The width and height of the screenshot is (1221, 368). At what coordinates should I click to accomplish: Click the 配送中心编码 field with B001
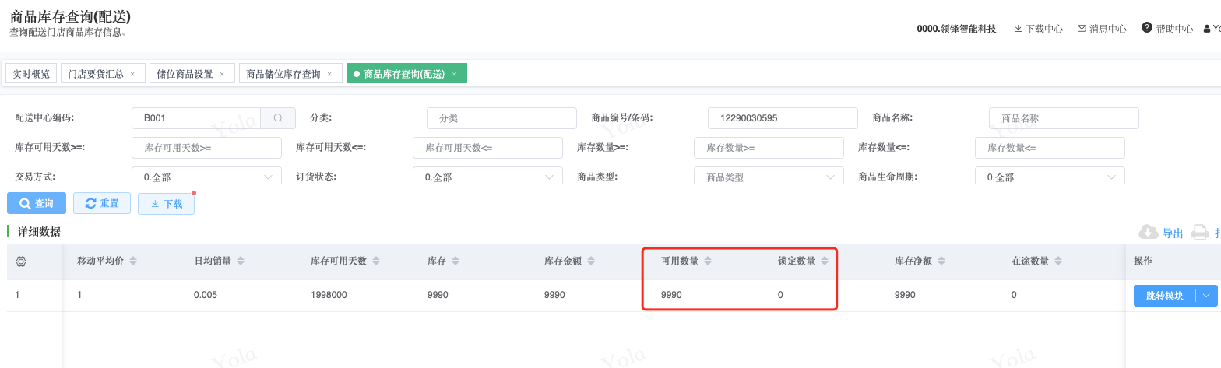coord(196,118)
